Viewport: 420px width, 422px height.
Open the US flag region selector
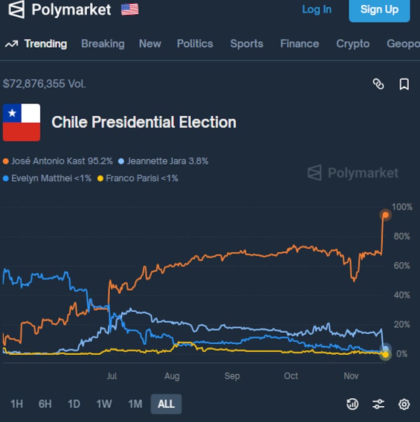(130, 9)
